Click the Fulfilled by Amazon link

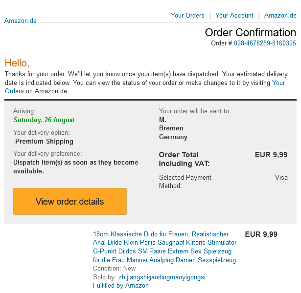(x=121, y=286)
